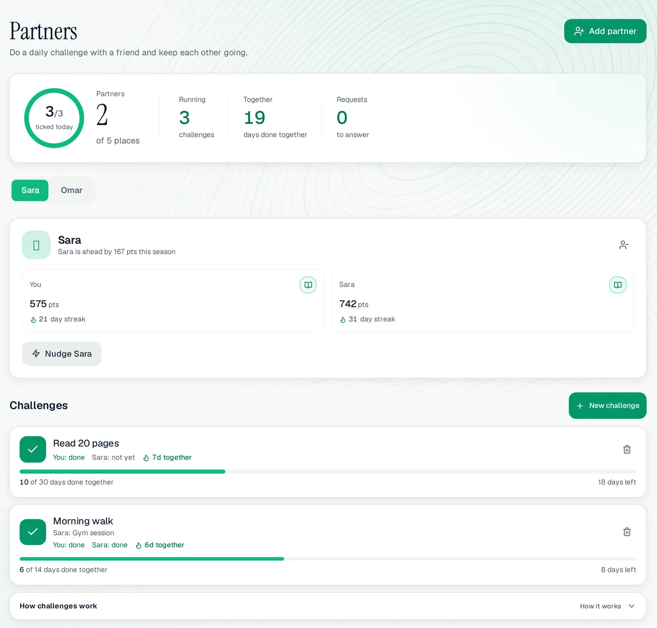Nudge Sara with the lightning button
The width and height of the screenshot is (657, 628).
(61, 354)
